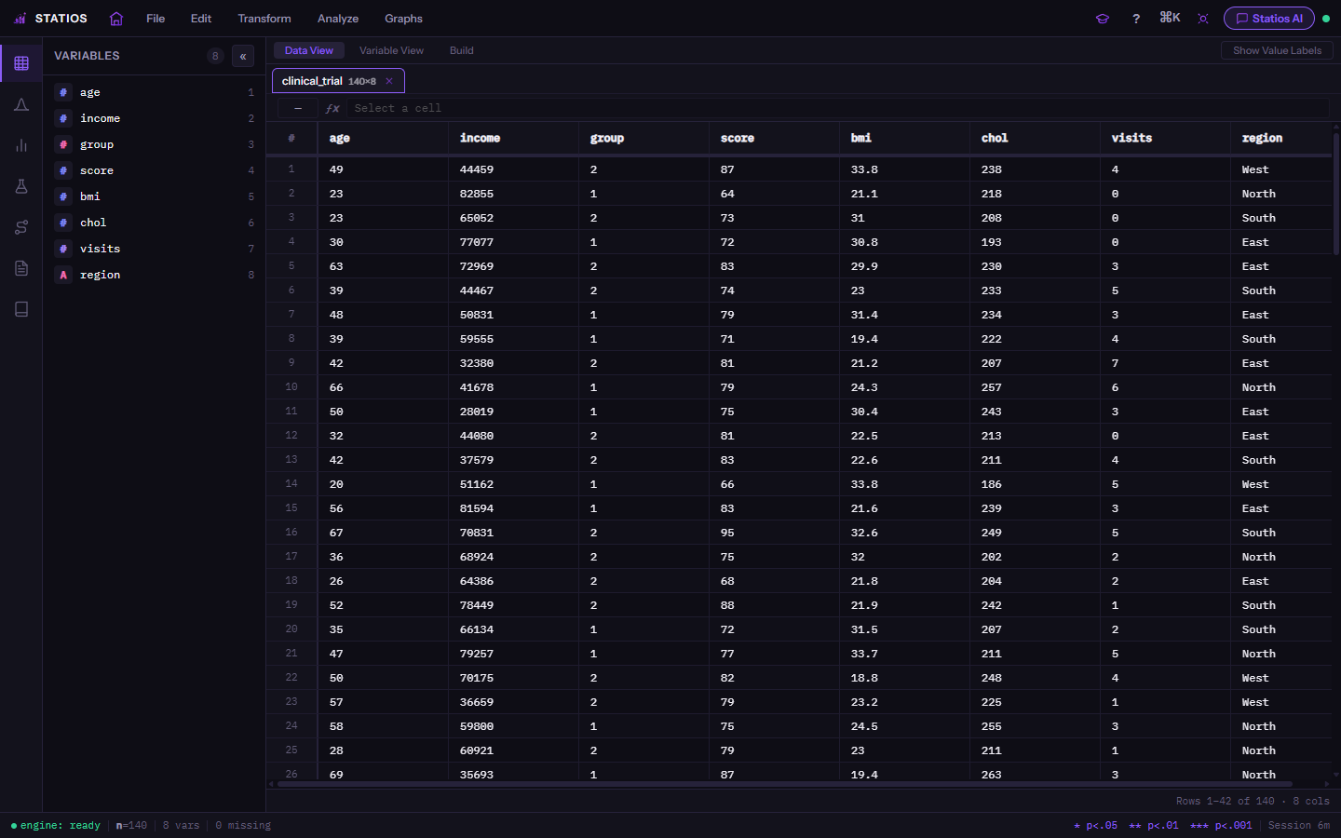Click the STATIOS logo icon
The width and height of the screenshot is (1341, 838).
click(20, 19)
